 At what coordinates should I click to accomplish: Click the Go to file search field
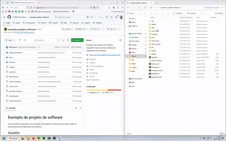click(47, 40)
